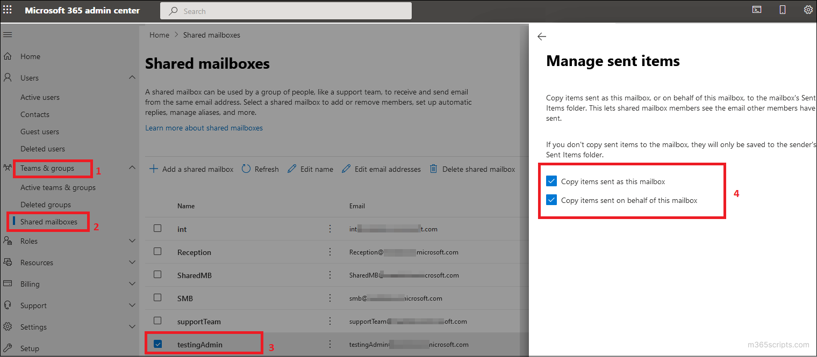Click the Search field in the top bar

tap(285, 10)
